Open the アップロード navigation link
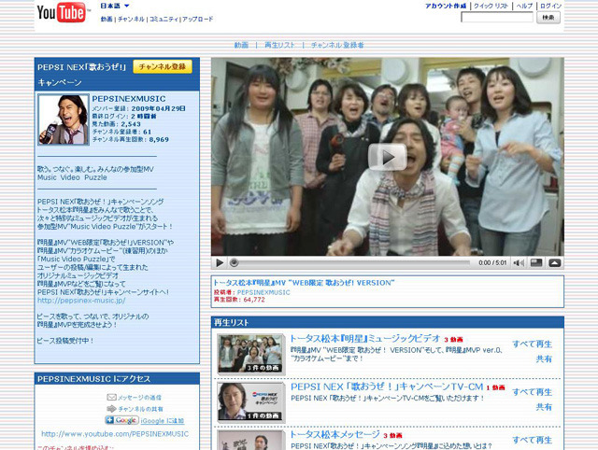This screenshot has width=598, height=450. [197, 19]
